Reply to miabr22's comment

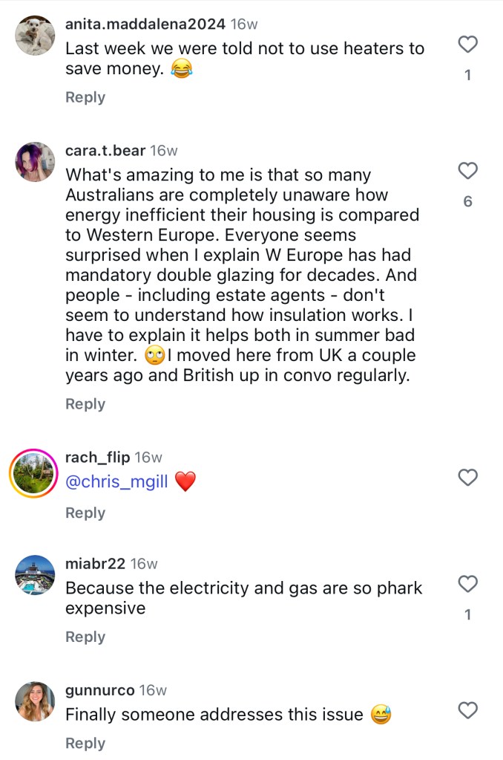point(85,637)
